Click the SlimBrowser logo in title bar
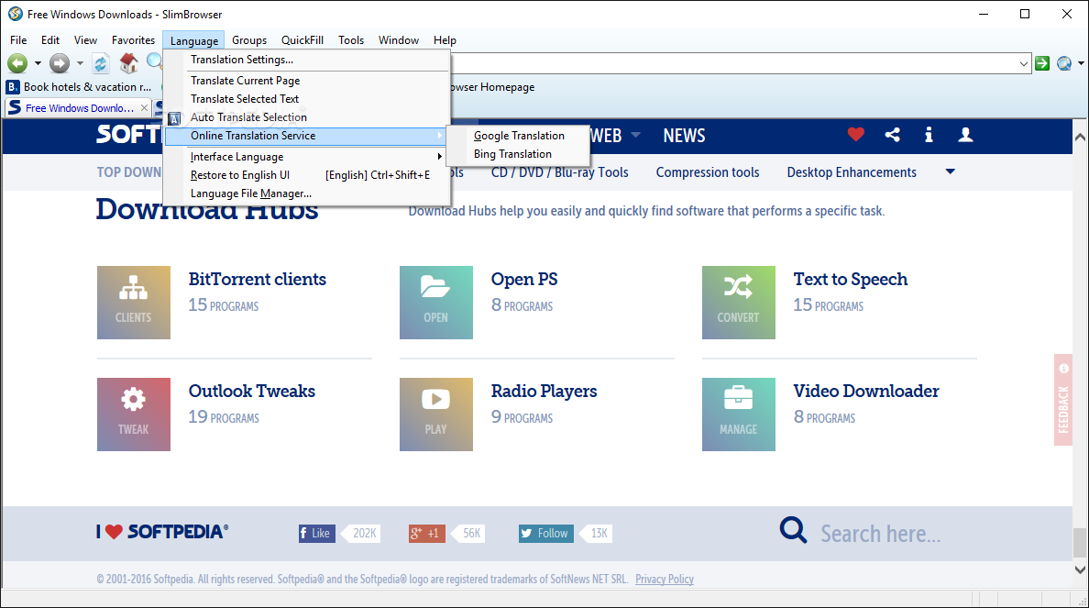The width and height of the screenshot is (1089, 608). [16, 14]
